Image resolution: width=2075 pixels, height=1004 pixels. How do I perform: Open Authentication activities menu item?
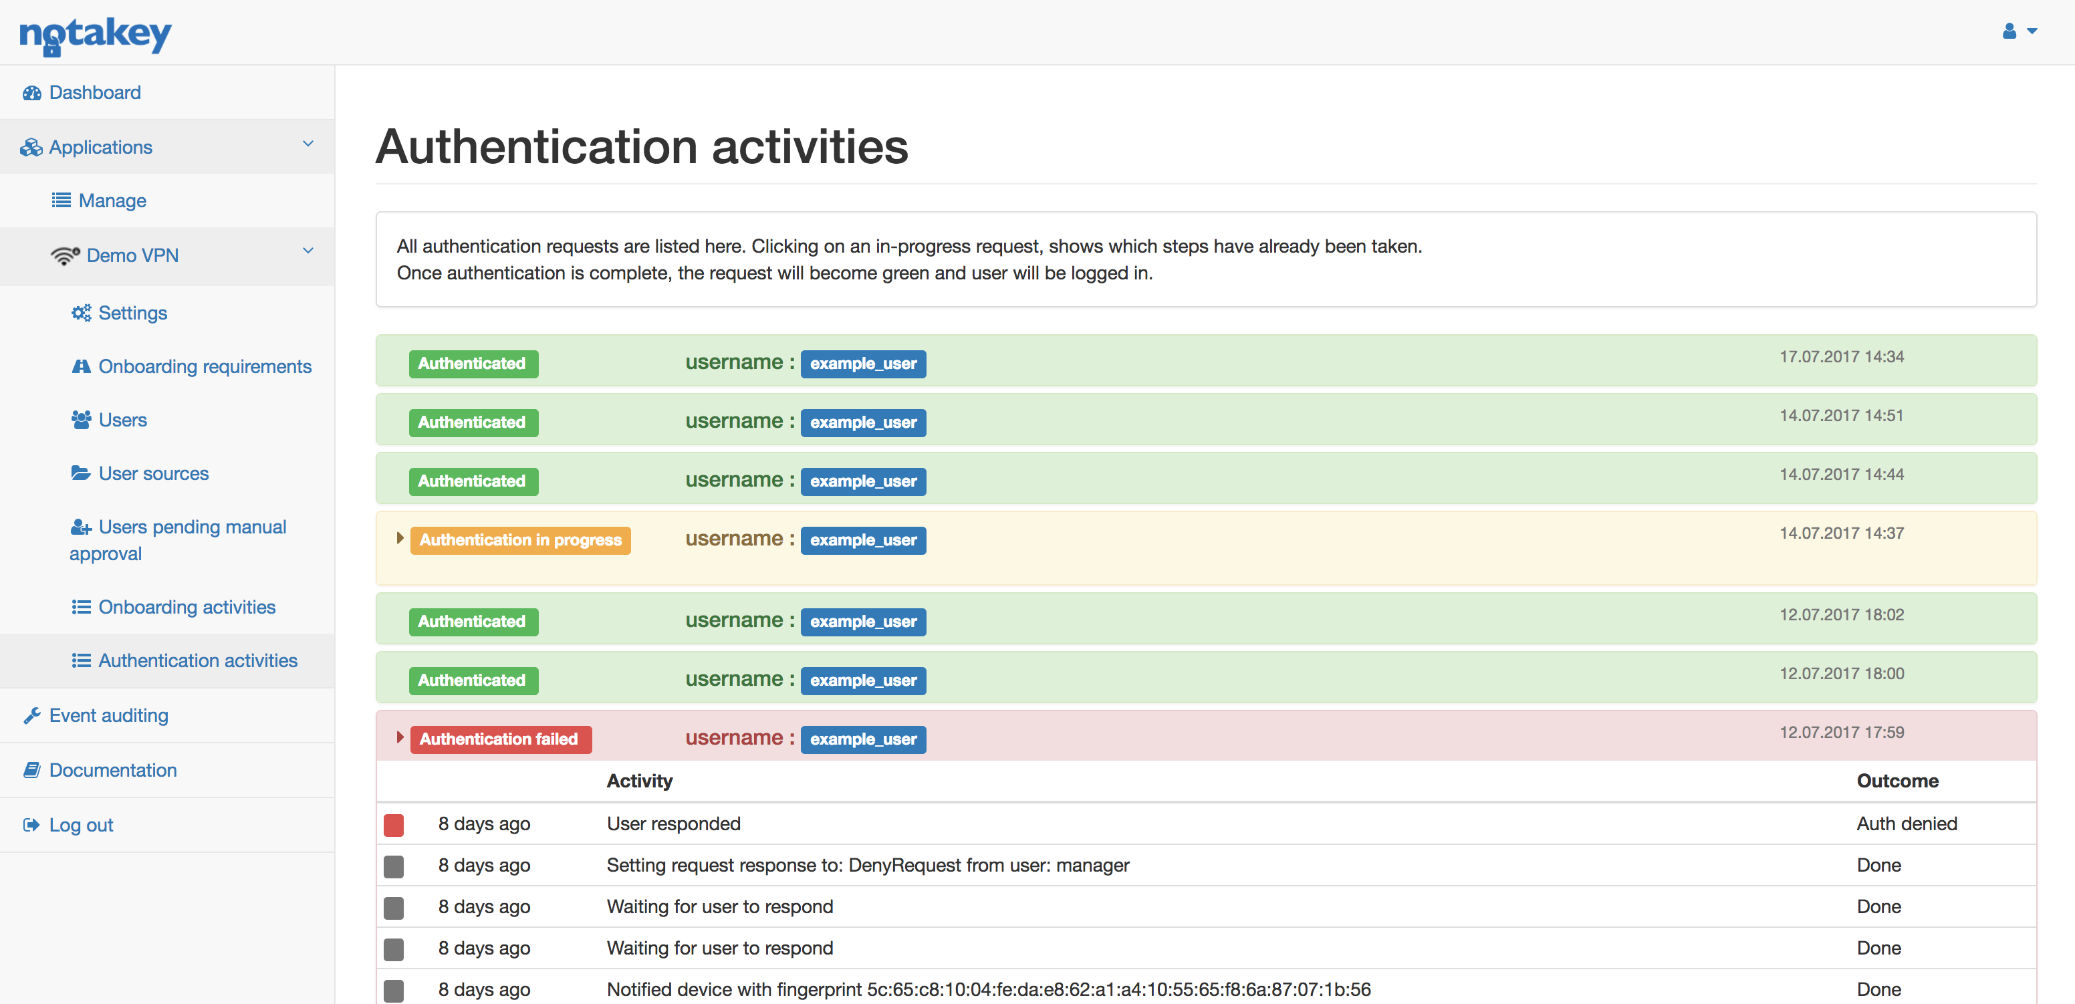click(197, 660)
